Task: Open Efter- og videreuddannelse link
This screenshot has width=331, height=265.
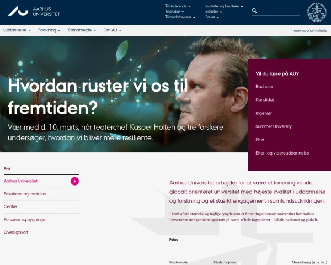Action: click(x=282, y=153)
